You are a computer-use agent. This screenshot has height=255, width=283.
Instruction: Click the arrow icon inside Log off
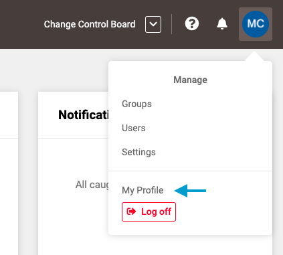pyautogui.click(x=131, y=211)
